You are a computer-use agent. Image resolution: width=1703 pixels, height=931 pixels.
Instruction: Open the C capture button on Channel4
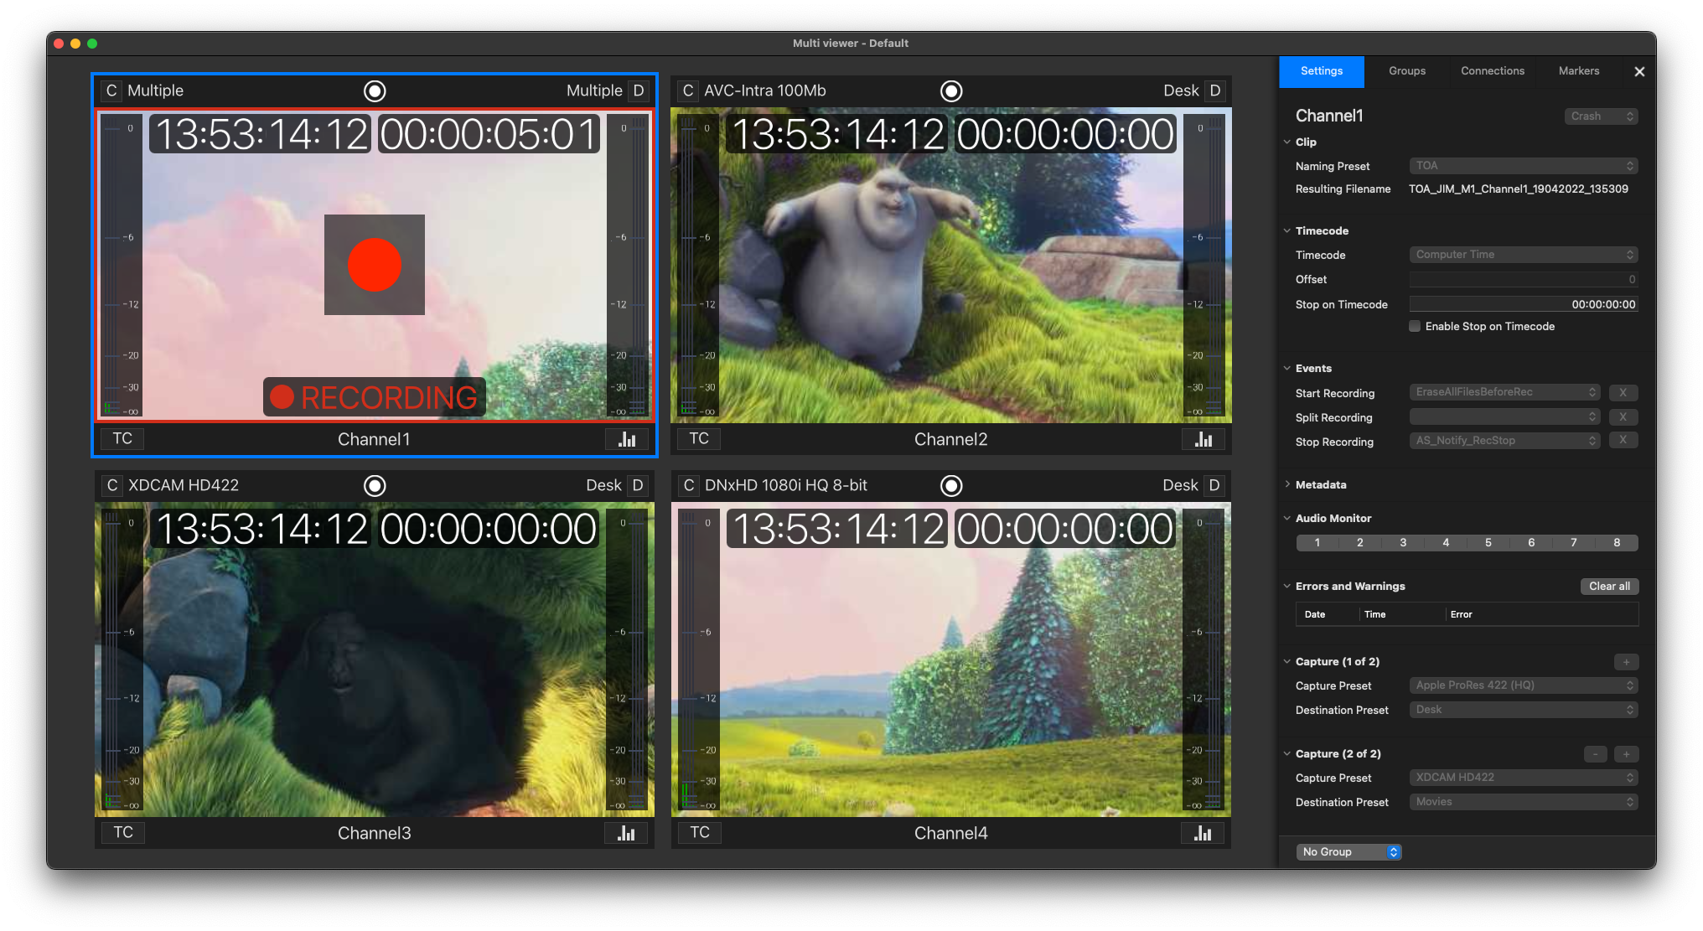[688, 485]
